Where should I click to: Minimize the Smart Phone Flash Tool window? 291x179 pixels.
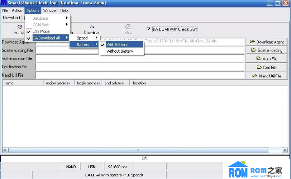click(x=270, y=3)
